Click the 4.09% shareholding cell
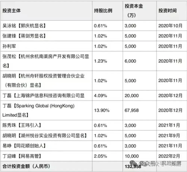The height and width of the screenshot is (172, 187). coord(100,95)
